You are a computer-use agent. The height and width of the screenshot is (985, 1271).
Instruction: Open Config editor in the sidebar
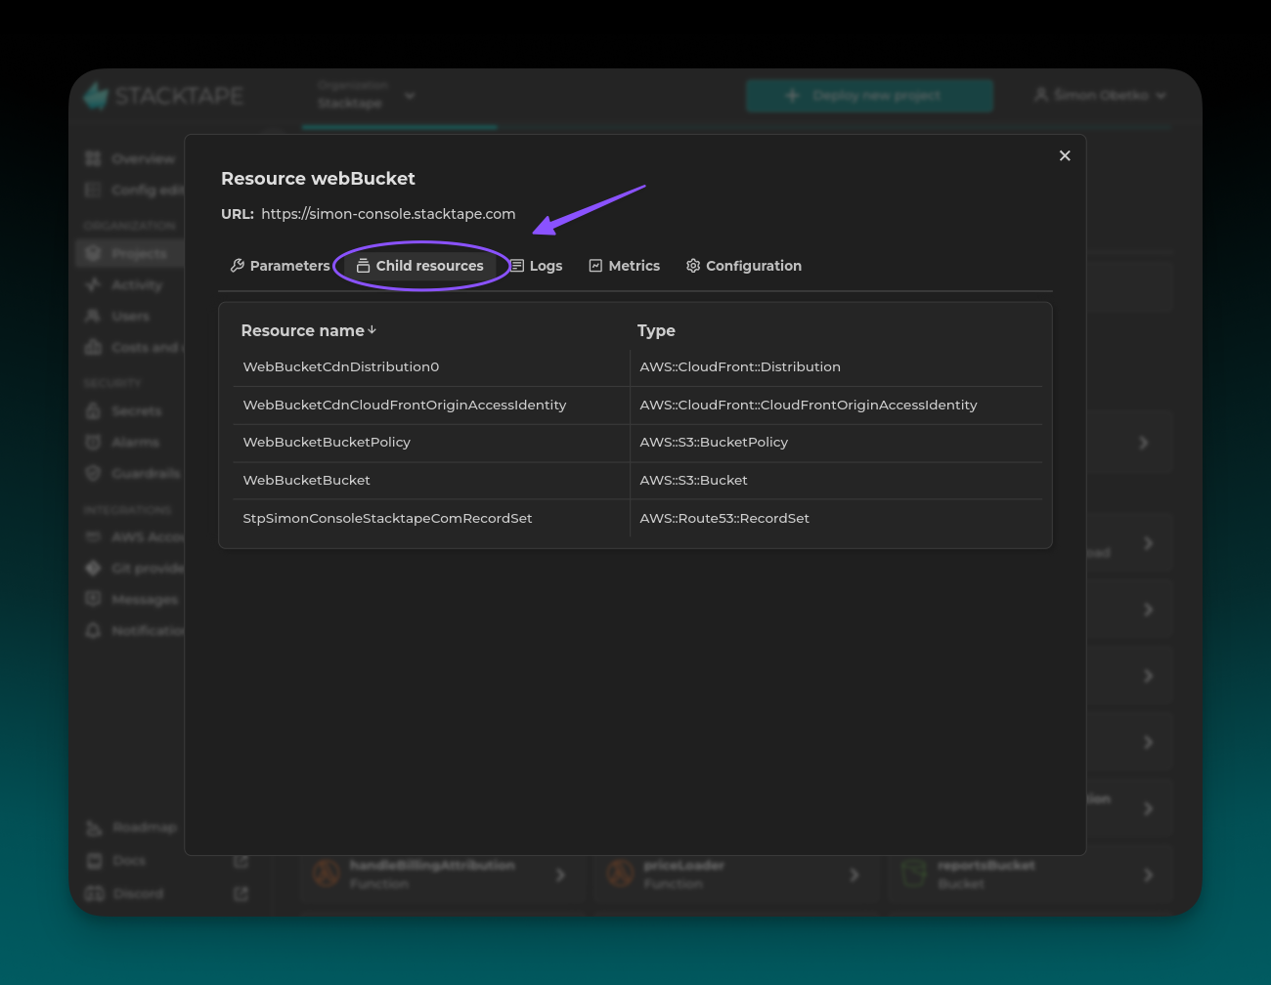pos(133,190)
